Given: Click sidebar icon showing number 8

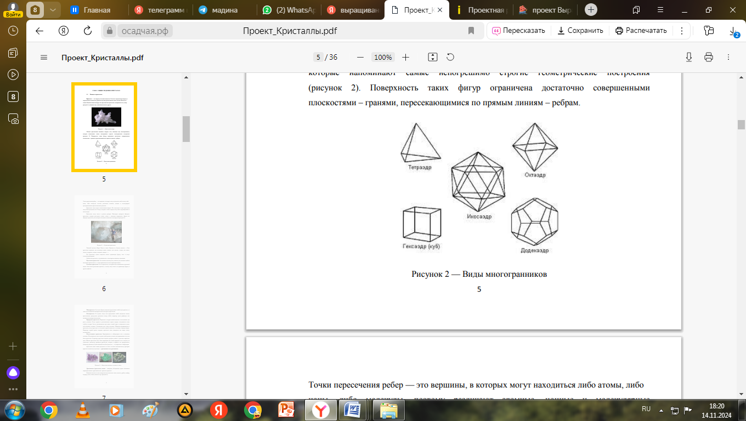Looking at the screenshot, I should click(x=13, y=96).
